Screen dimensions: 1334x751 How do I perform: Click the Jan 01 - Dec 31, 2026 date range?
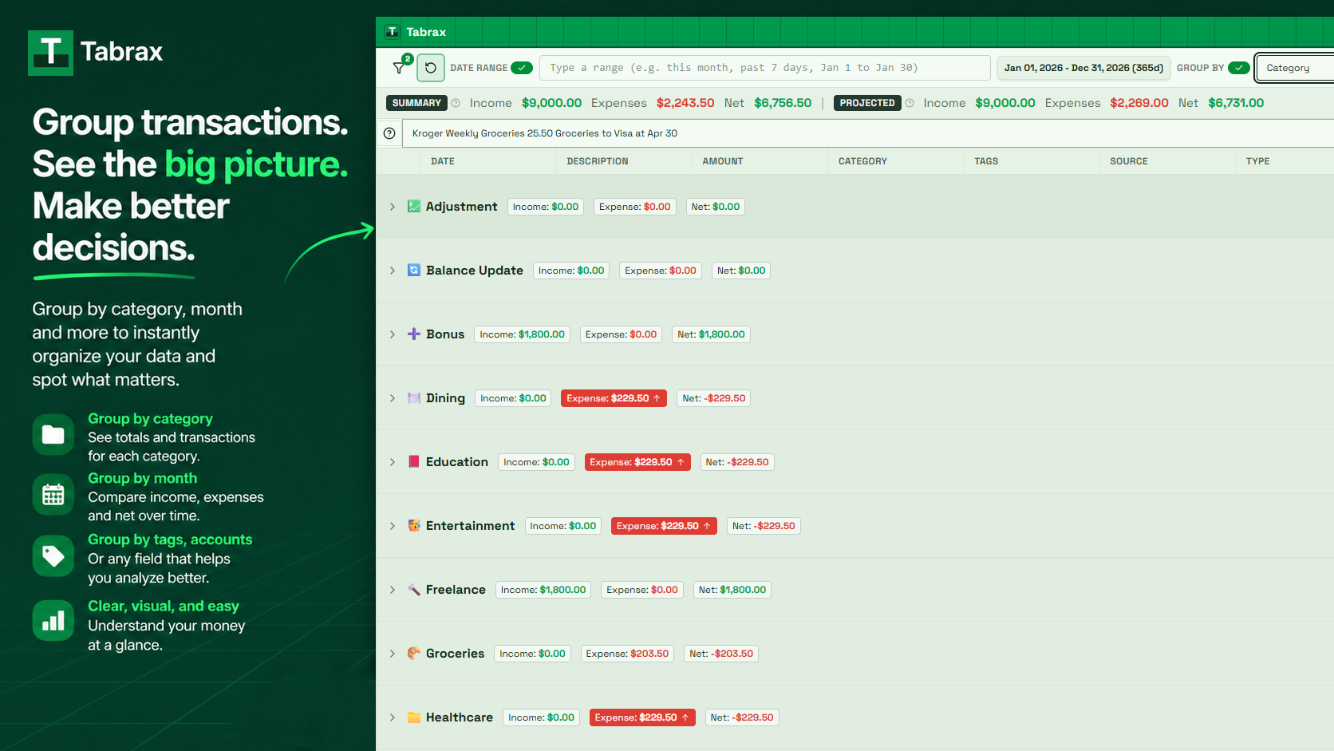tap(1083, 68)
